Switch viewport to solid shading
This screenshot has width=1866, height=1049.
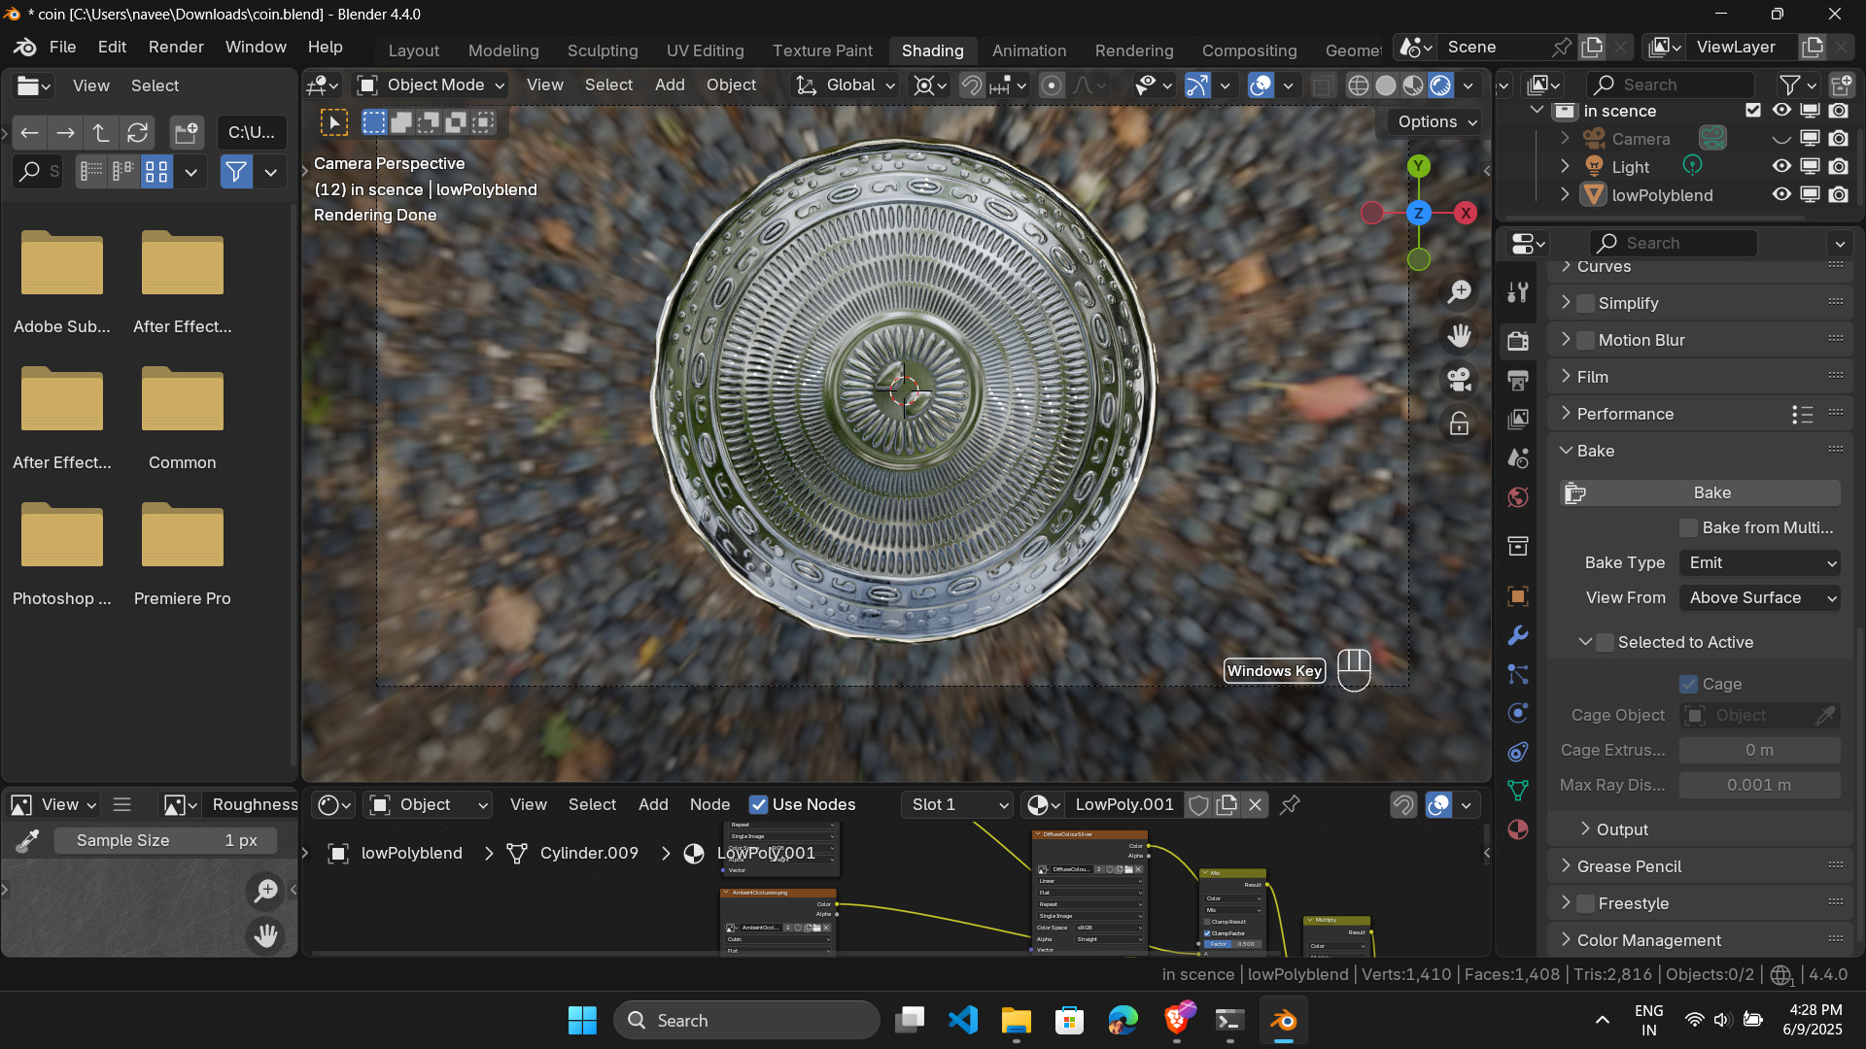pyautogui.click(x=1386, y=85)
